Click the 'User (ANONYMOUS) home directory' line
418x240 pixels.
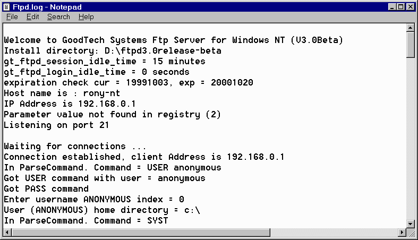[102, 210]
